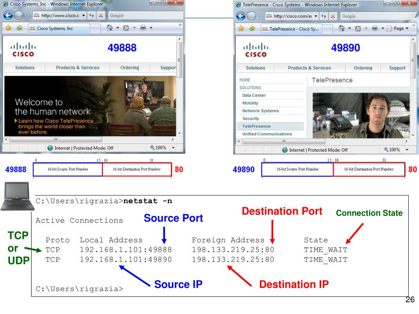
Task: Select the Cisco Systems, Inc tab
Action: coord(59,28)
